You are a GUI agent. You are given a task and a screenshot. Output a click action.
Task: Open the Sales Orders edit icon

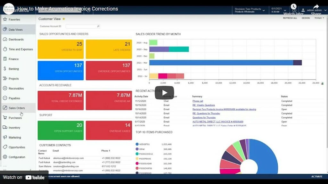5,108
